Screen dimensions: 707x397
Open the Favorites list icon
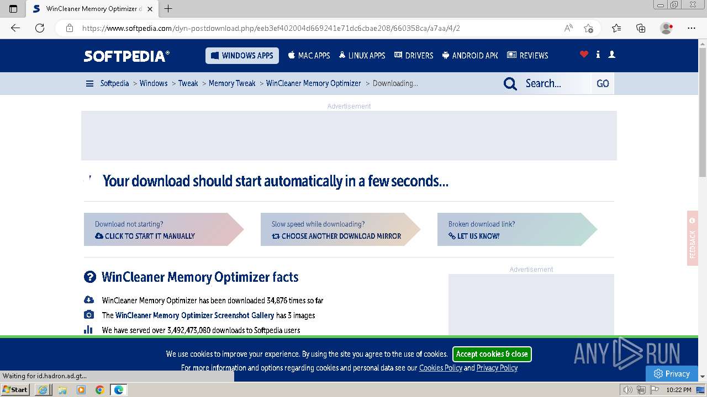point(616,28)
